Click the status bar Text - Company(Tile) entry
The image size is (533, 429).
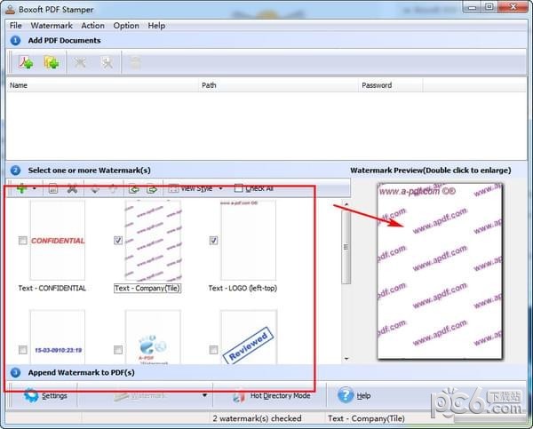tap(366, 418)
